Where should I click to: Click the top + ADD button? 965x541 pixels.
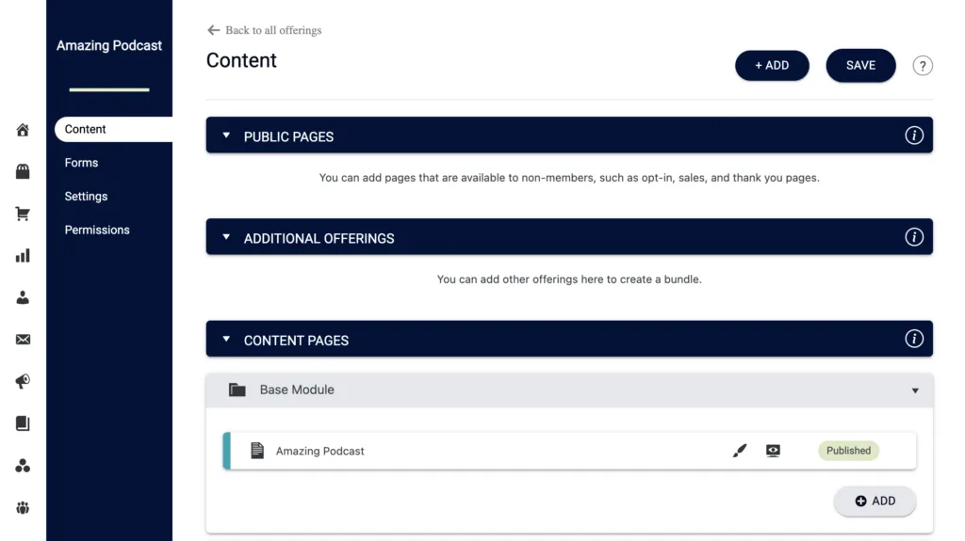pos(772,66)
